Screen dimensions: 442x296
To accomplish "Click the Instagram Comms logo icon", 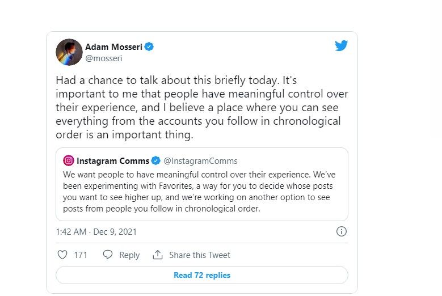I will tap(69, 160).
